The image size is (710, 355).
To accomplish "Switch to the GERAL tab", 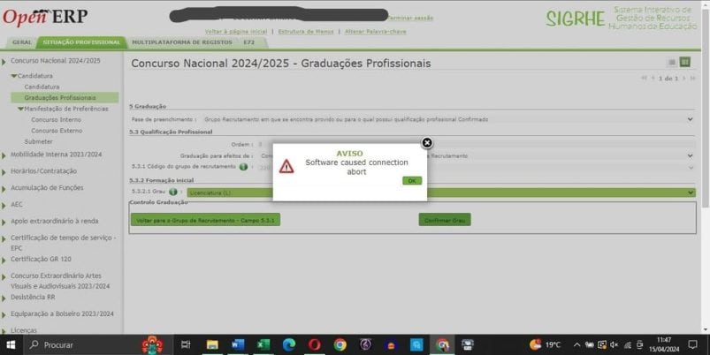I will click(x=22, y=42).
